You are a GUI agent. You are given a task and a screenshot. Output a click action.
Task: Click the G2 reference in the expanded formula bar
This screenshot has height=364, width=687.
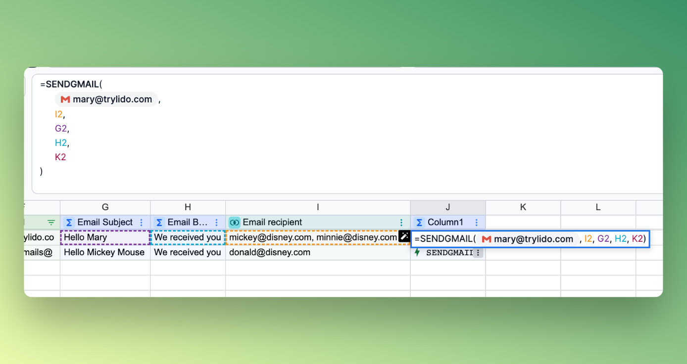tap(61, 129)
